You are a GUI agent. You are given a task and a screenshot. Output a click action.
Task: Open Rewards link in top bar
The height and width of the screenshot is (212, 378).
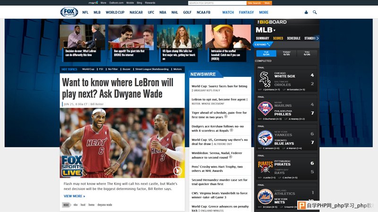(x=150, y=3)
